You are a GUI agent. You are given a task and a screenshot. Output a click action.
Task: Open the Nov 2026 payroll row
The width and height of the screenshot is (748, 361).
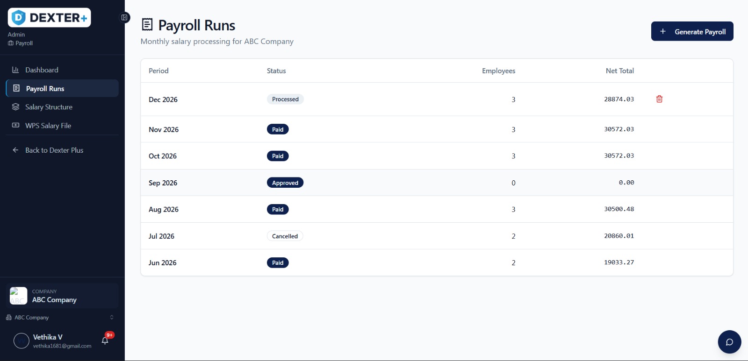point(437,129)
